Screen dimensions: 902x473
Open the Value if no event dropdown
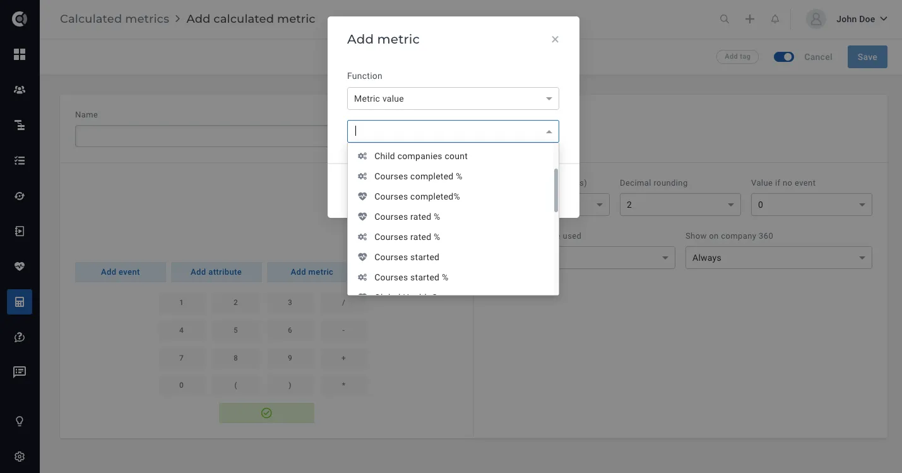click(812, 205)
